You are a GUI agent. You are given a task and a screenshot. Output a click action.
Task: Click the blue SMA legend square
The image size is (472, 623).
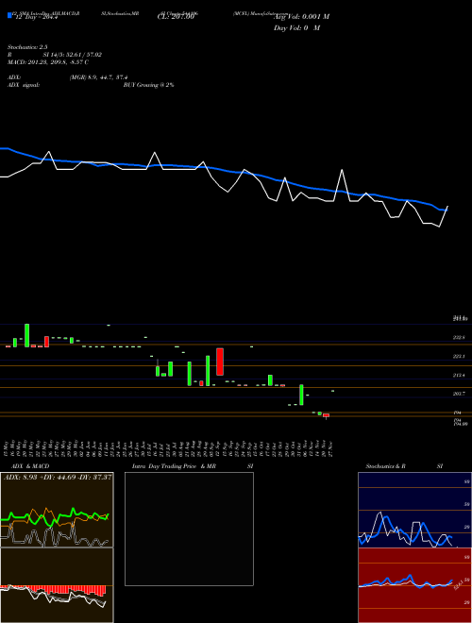tap(9, 15)
